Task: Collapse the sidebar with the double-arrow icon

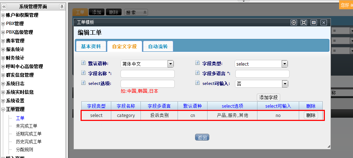Action: (4, 6)
